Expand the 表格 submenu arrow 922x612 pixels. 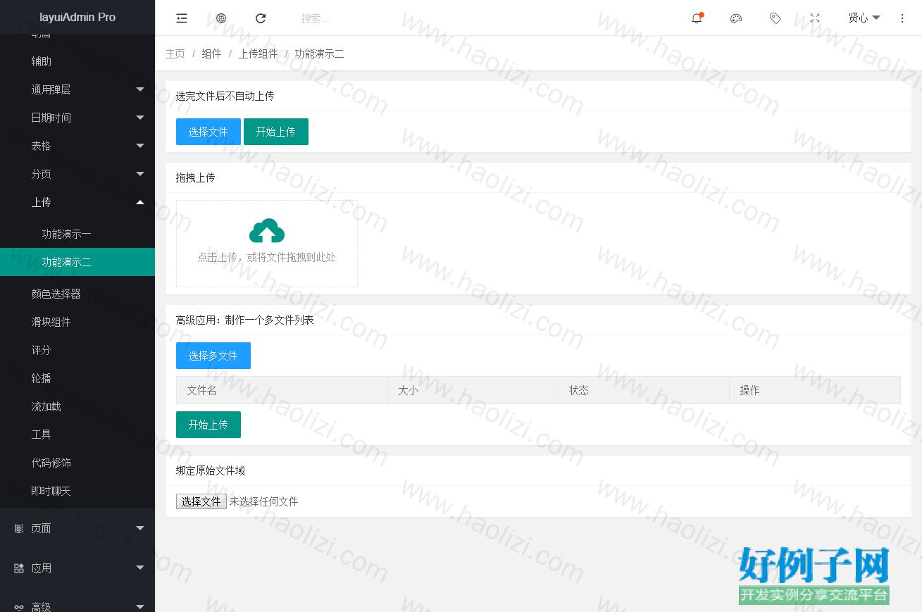point(140,146)
